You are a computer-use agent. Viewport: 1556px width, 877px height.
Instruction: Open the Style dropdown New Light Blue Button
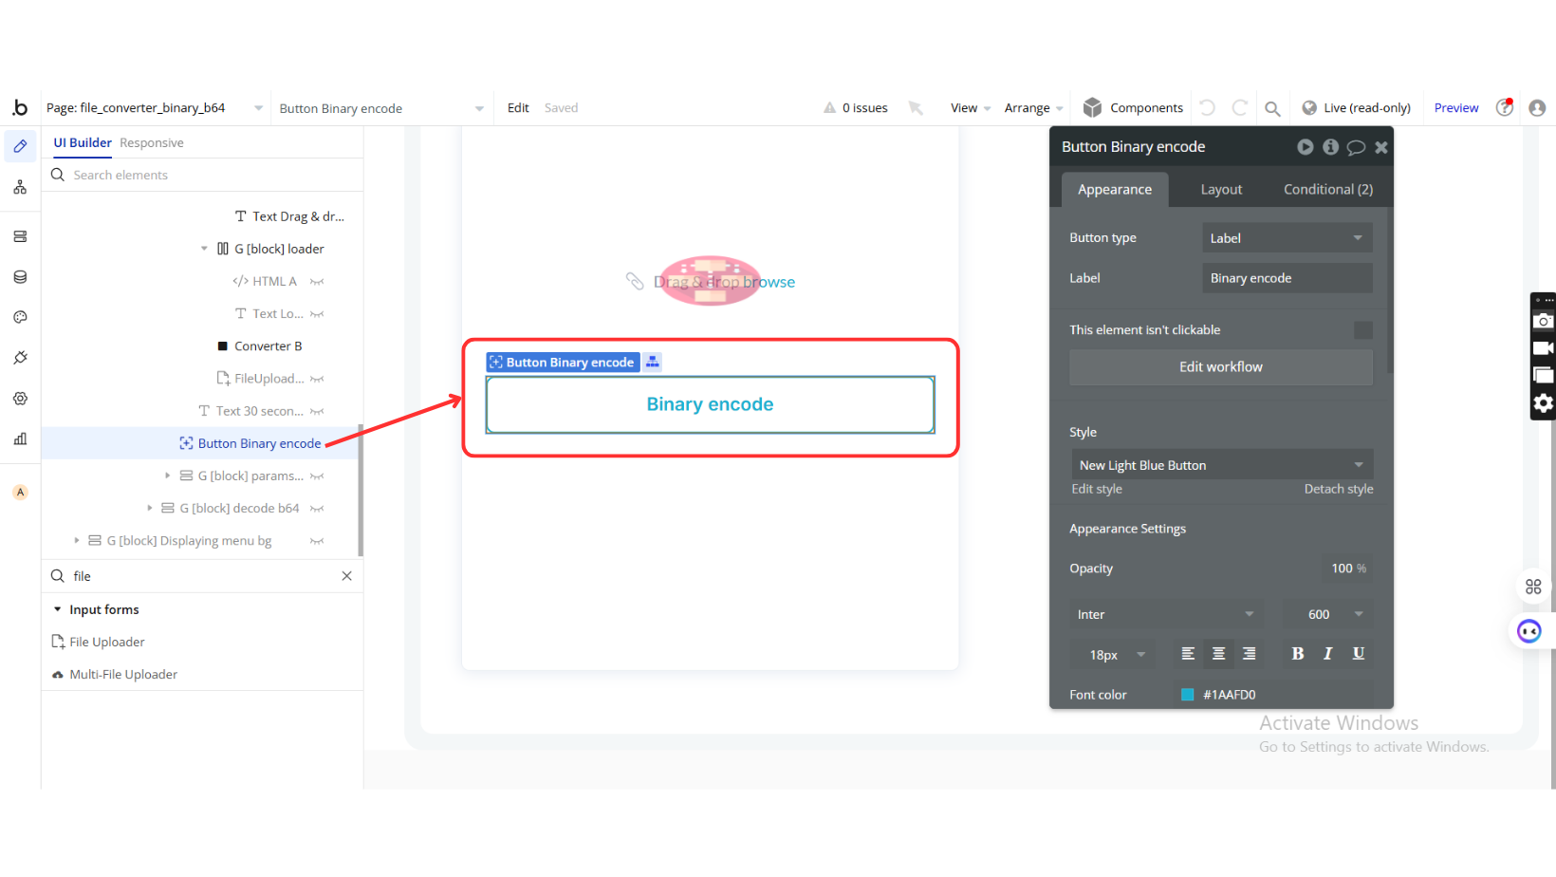pos(1221,465)
